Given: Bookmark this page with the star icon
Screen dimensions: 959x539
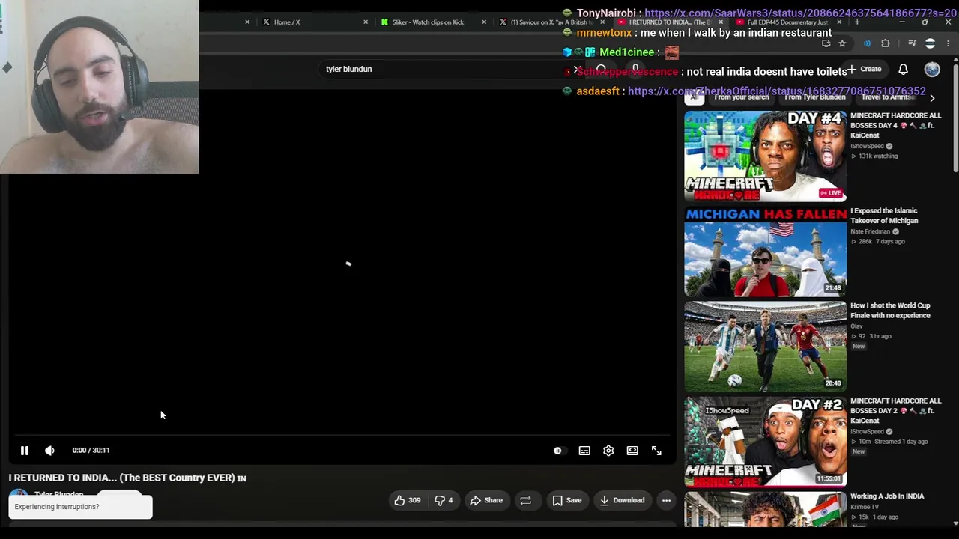Looking at the screenshot, I should pyautogui.click(x=842, y=43).
